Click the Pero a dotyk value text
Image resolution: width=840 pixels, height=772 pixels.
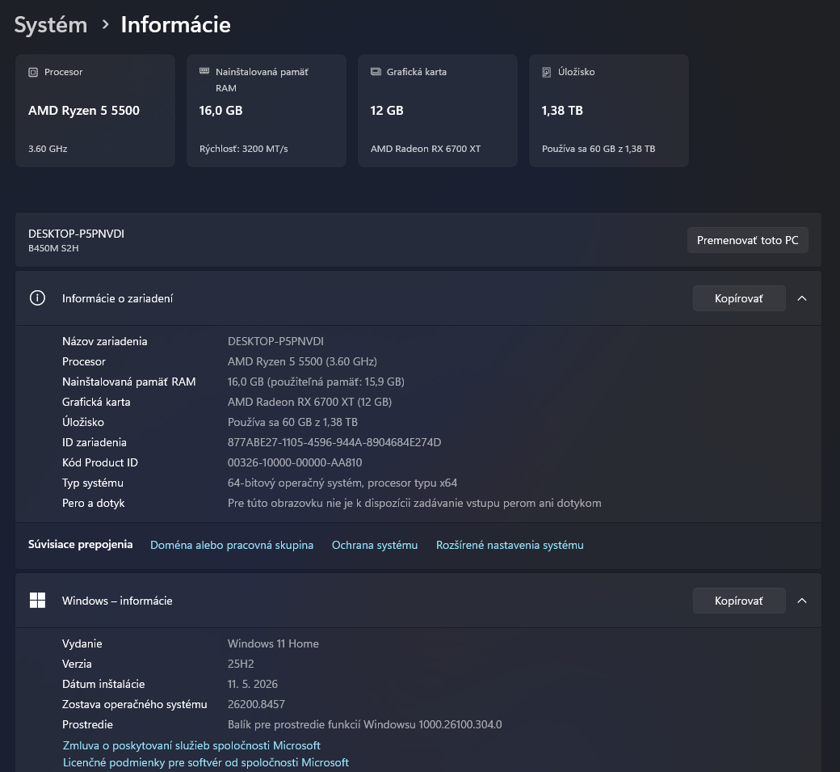tap(414, 504)
